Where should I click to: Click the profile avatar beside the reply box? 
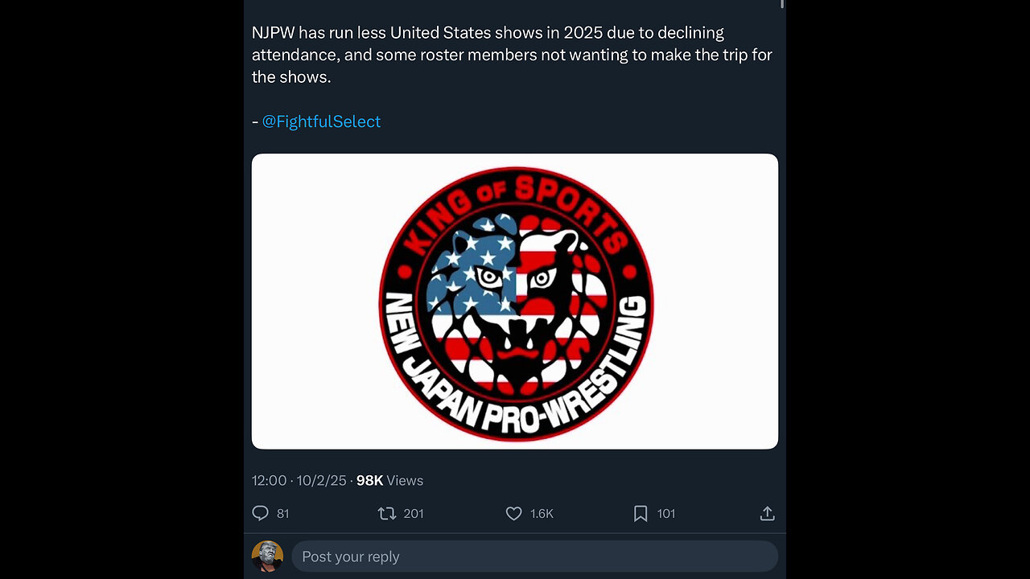pyautogui.click(x=267, y=556)
